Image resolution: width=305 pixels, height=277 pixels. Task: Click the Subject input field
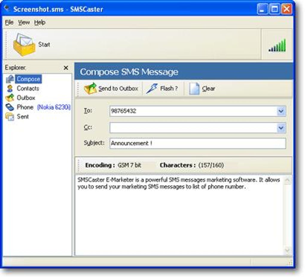click(197, 143)
